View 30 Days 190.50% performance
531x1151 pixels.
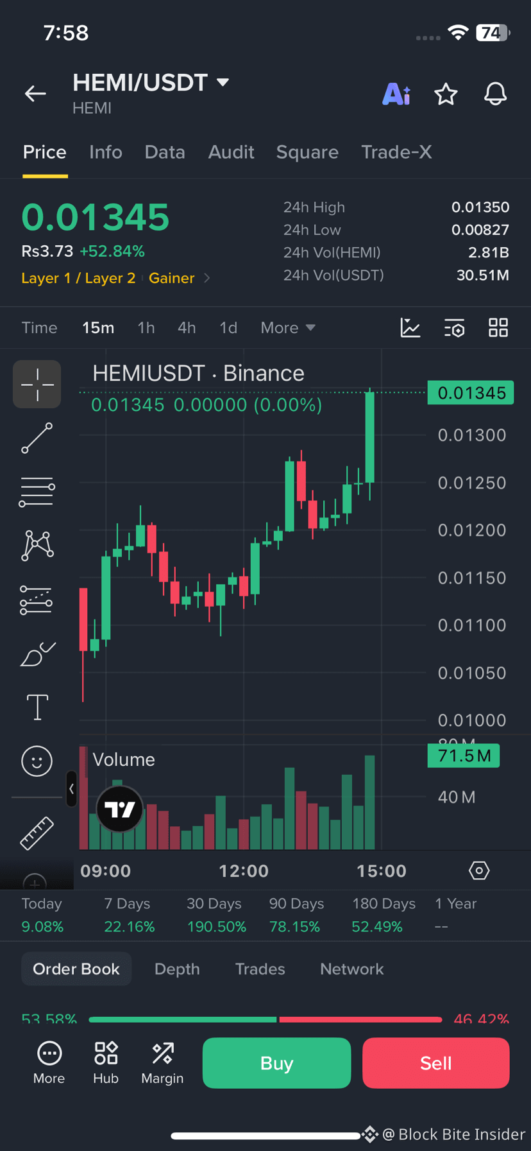(x=215, y=915)
